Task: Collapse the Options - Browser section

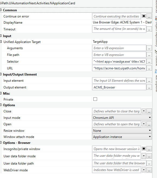Action: pos(1,143)
